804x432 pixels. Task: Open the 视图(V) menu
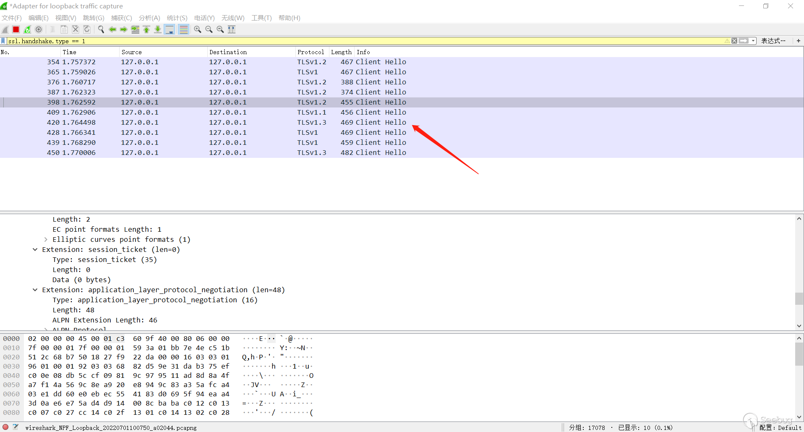point(65,18)
